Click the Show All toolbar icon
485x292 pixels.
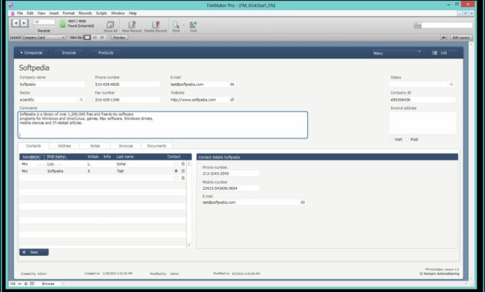[x=110, y=25]
